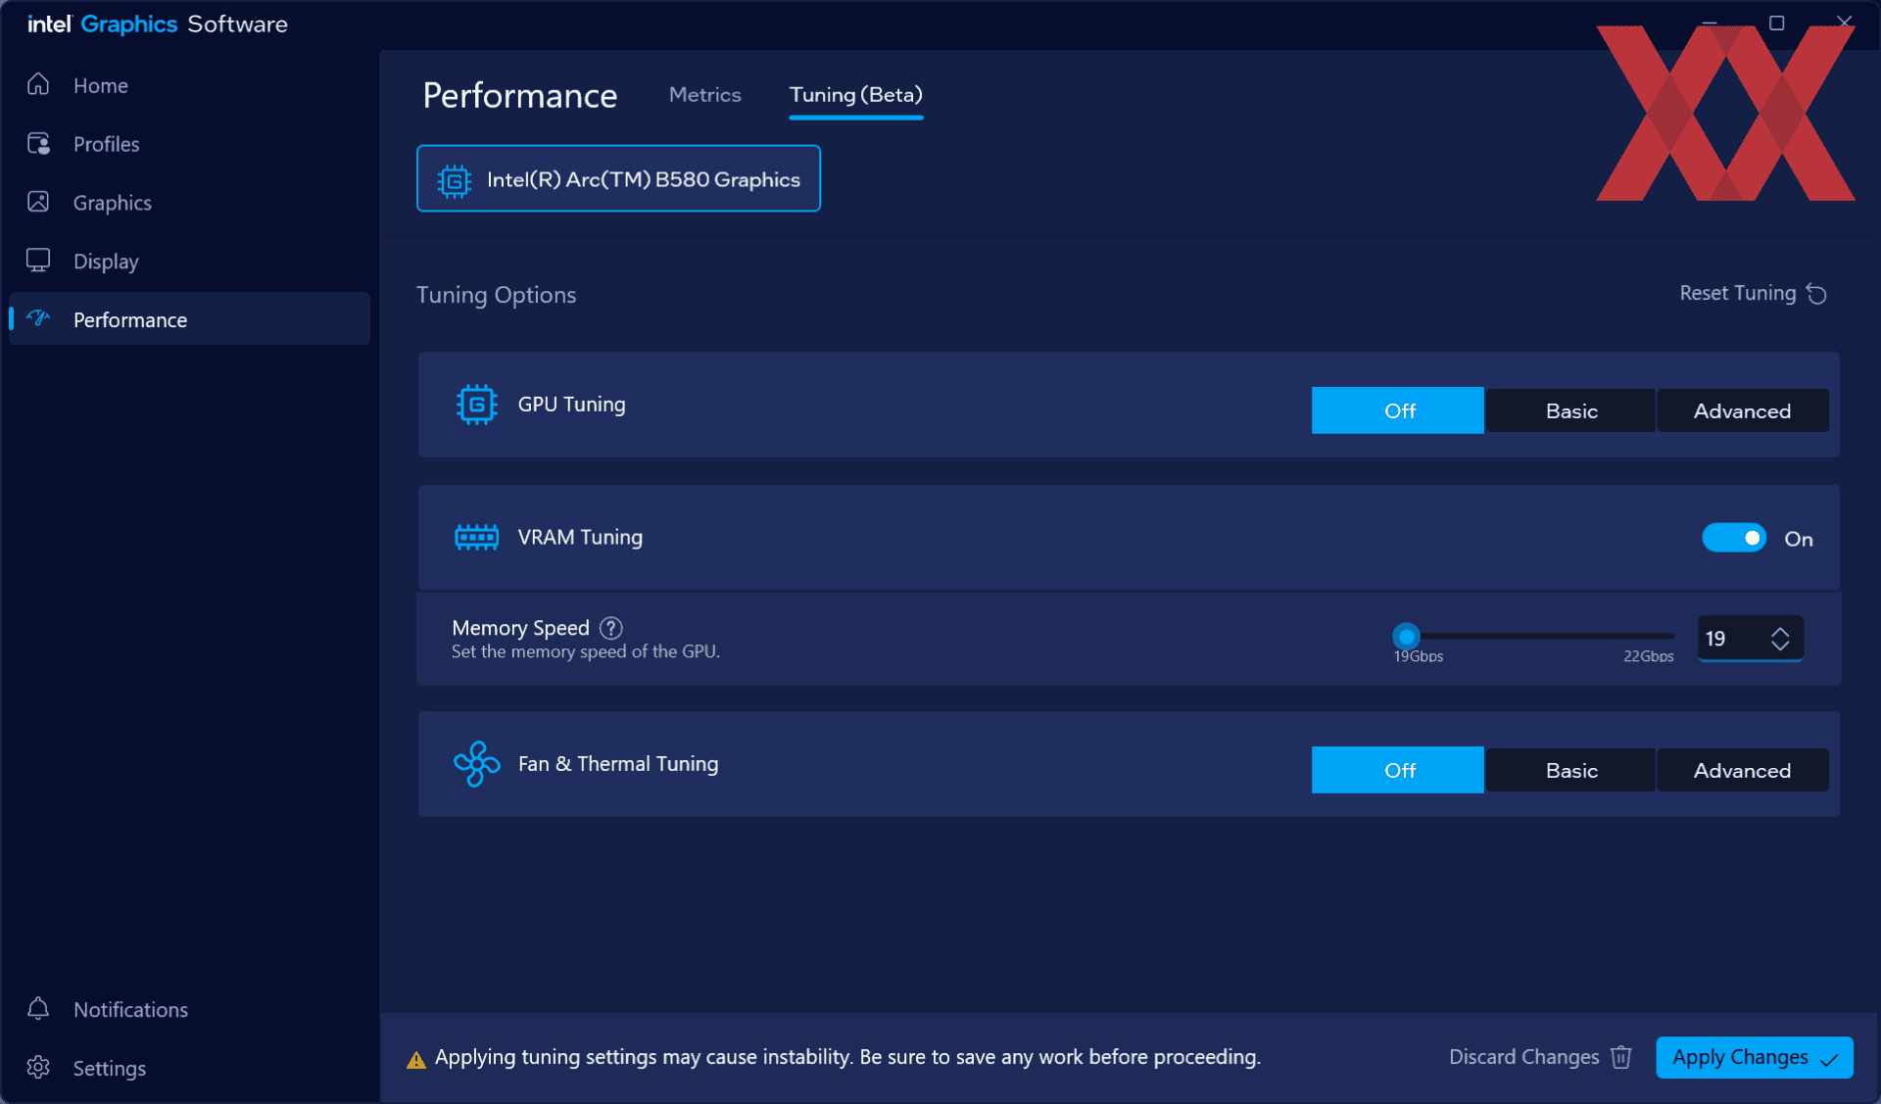Click the instability warning message text

pyautogui.click(x=847, y=1057)
